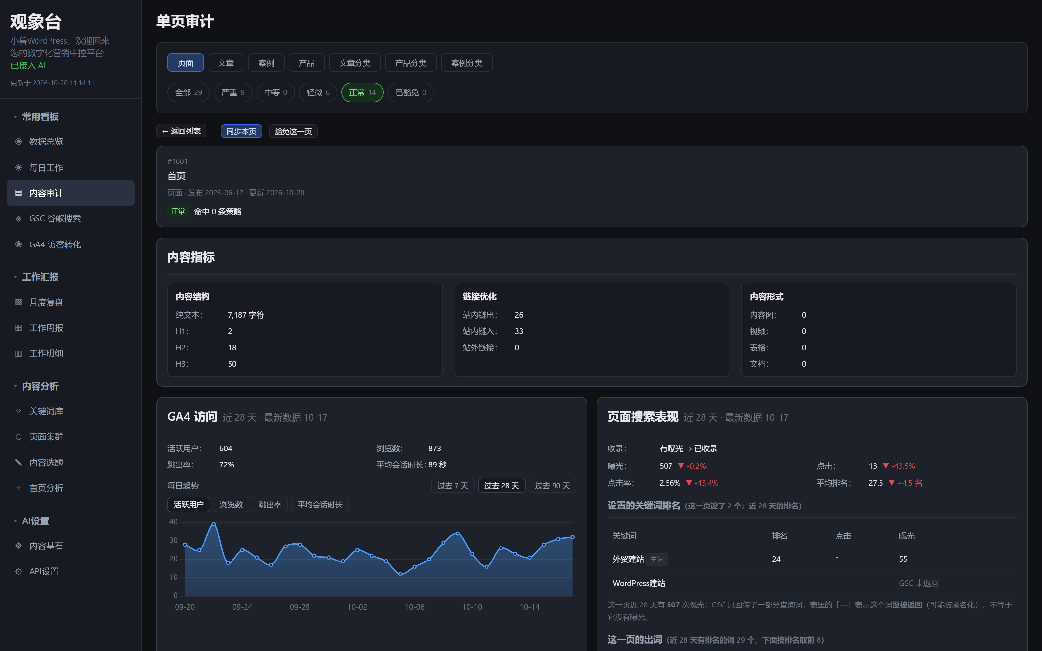Screen dimensions: 1042x651
Task: Click the 页面集群 hexagon icon
Action: pyautogui.click(x=19, y=436)
